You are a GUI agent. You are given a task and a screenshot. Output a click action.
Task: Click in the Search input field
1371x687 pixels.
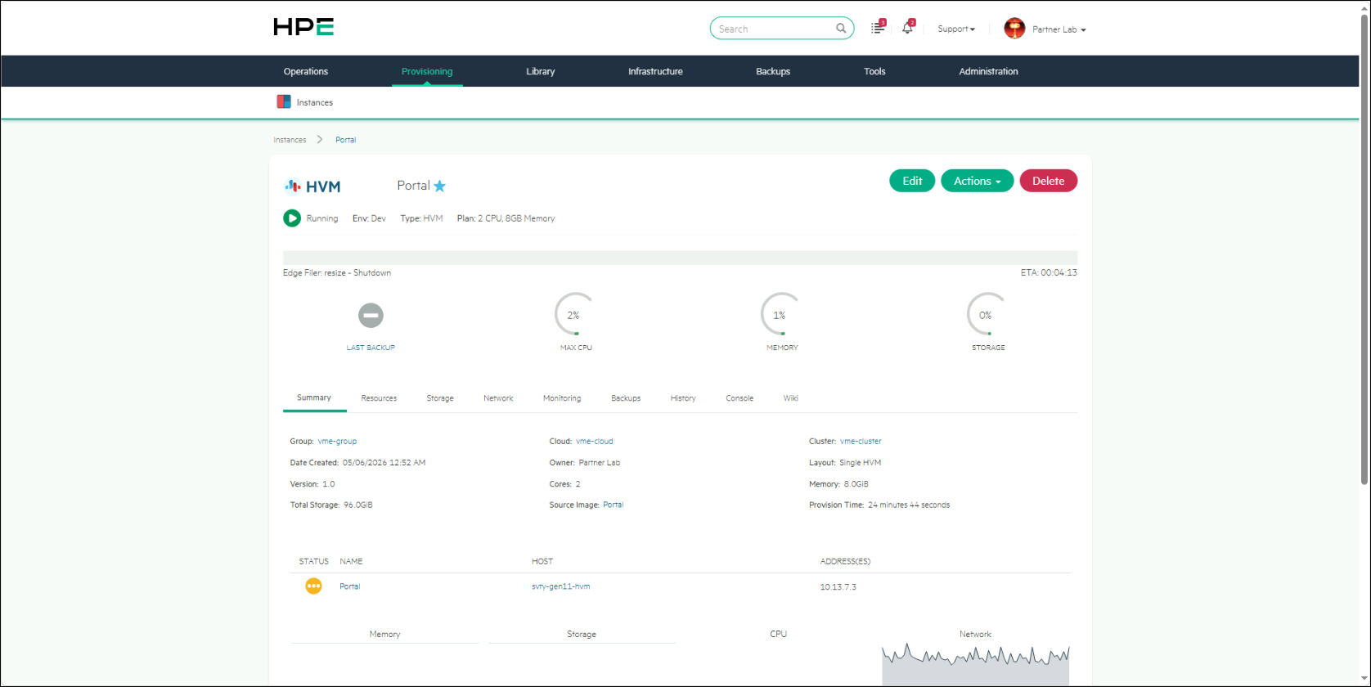(x=774, y=29)
